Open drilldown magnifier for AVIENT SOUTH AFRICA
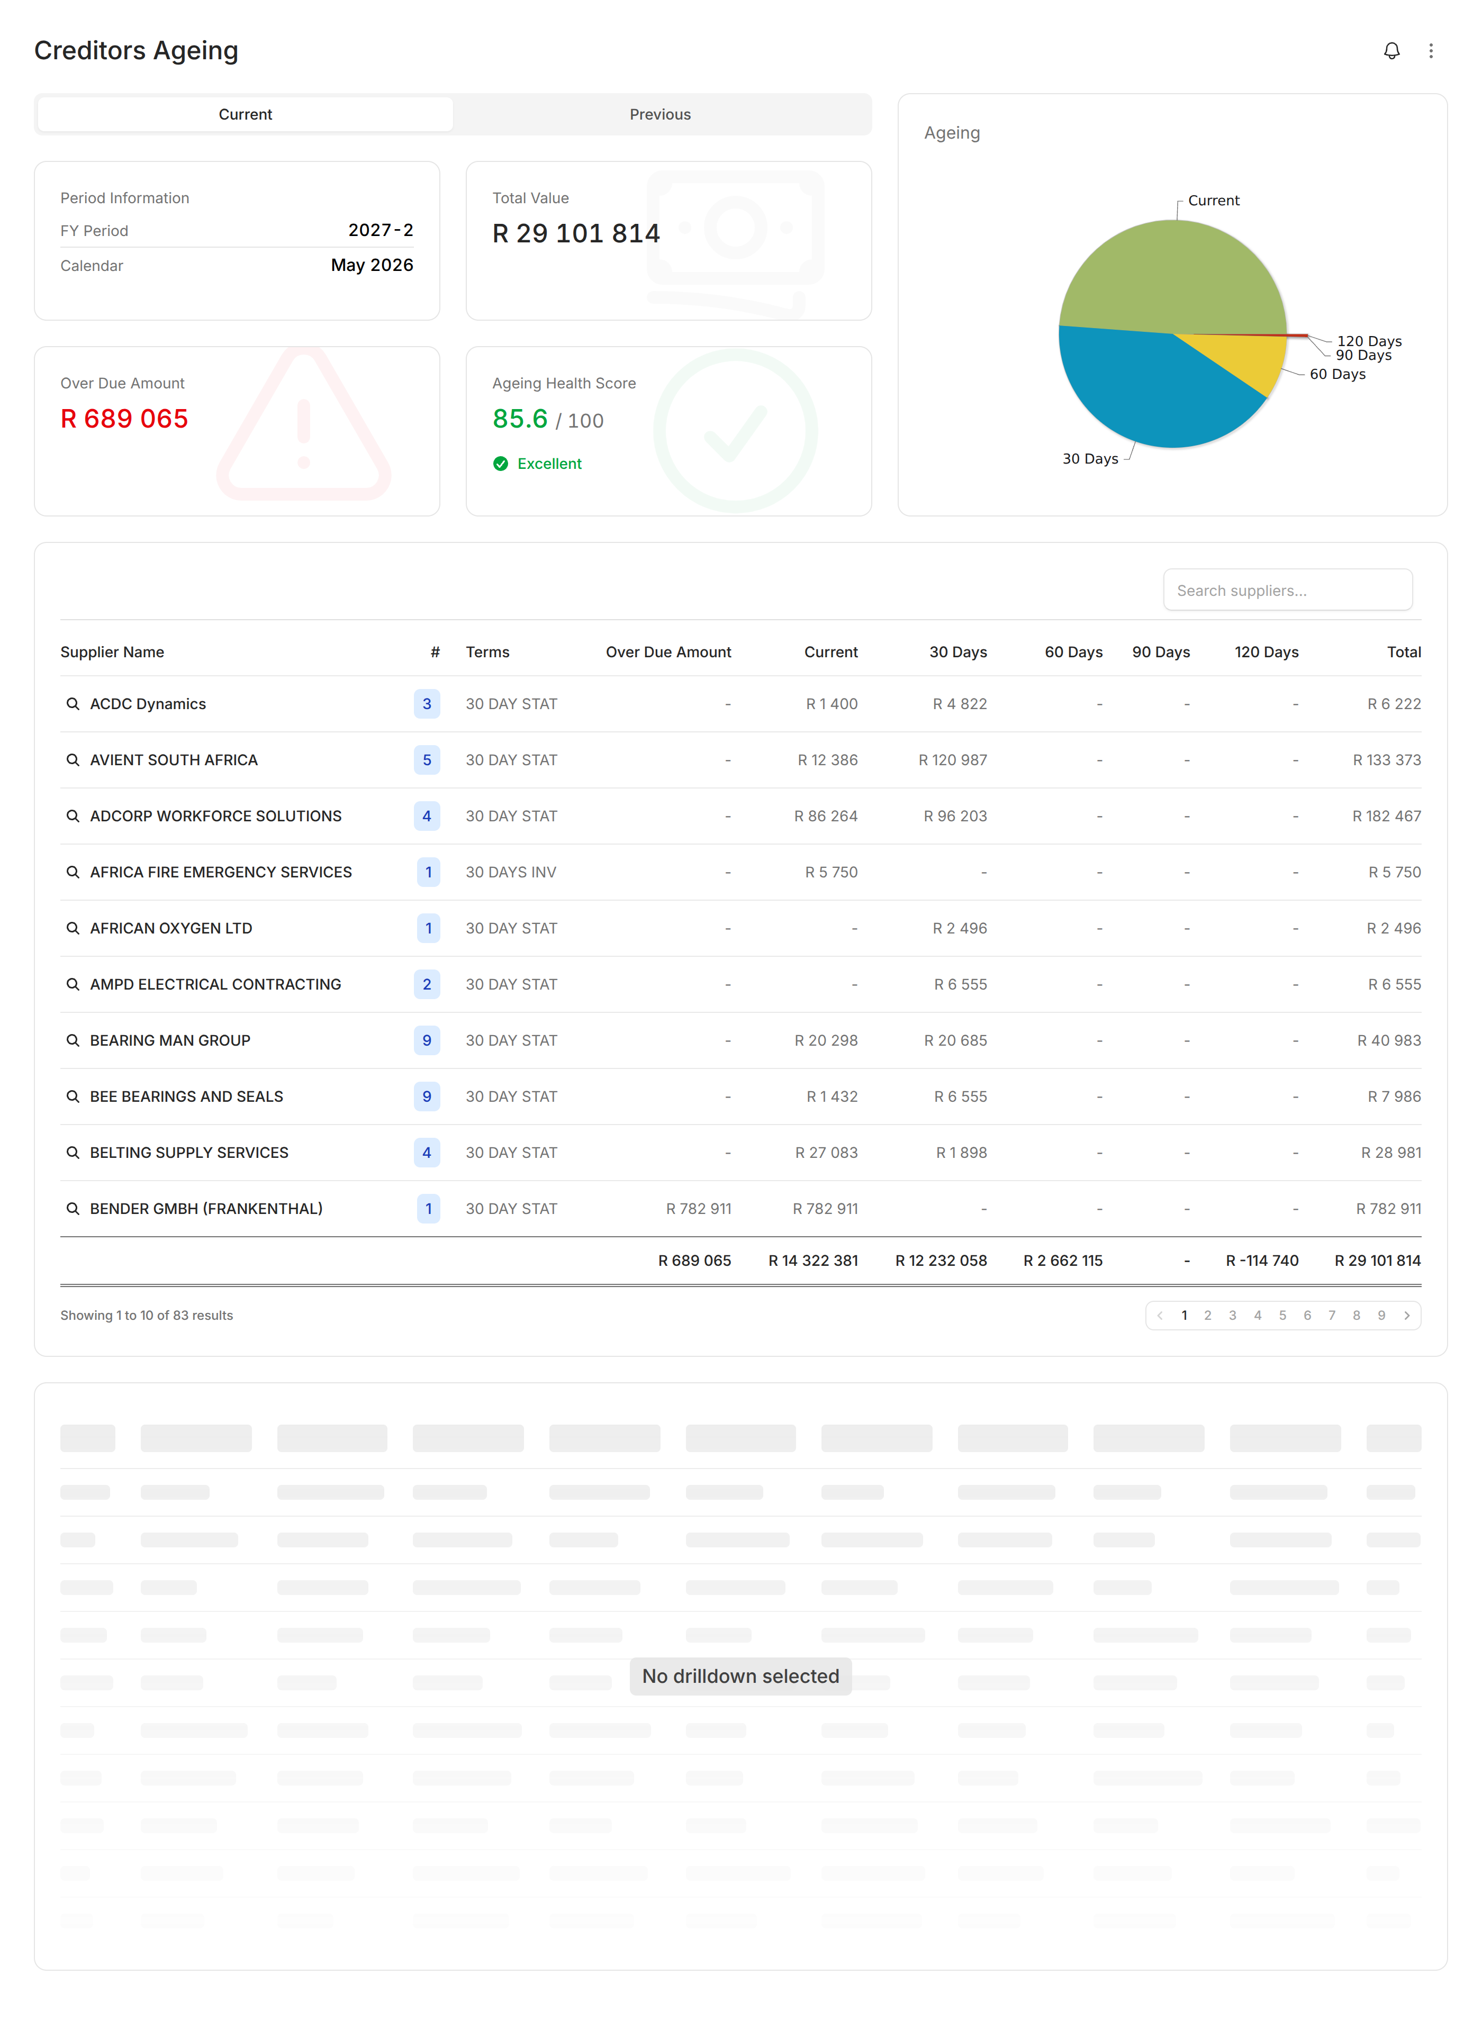Screen dimensions: 1482x2030 73,760
